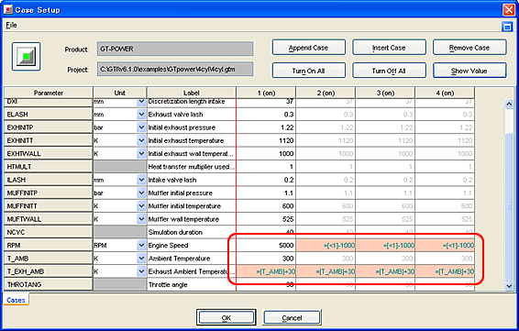Click case column header 3 (on)

click(x=385, y=93)
